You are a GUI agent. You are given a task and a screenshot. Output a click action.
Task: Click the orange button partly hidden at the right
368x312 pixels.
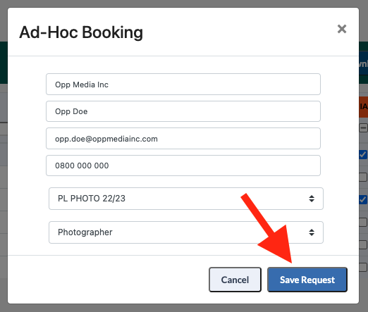pos(363,107)
